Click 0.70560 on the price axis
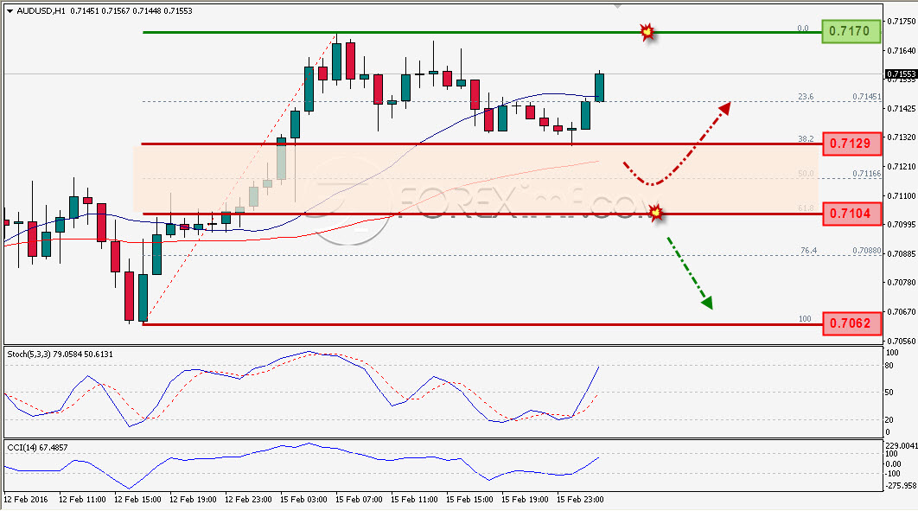This screenshot has width=918, height=511. tap(902, 342)
